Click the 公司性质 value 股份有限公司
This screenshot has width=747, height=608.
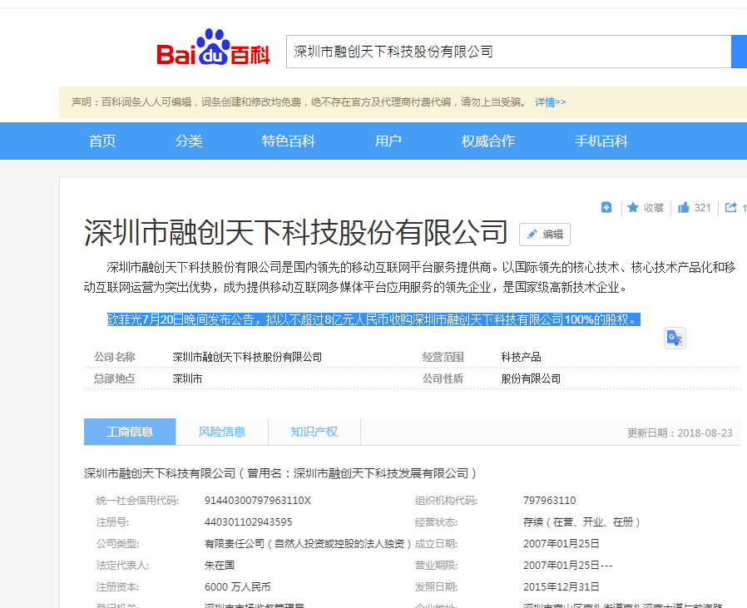pos(531,378)
